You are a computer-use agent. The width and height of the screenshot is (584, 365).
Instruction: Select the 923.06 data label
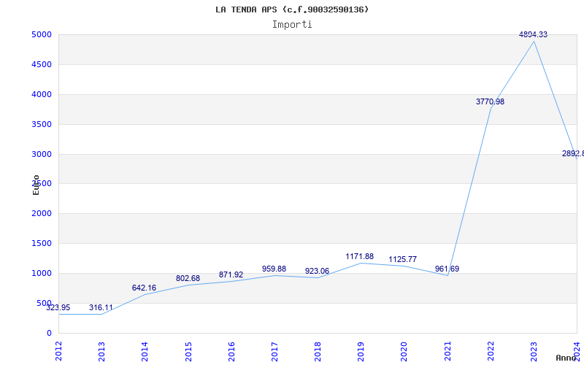click(x=317, y=271)
